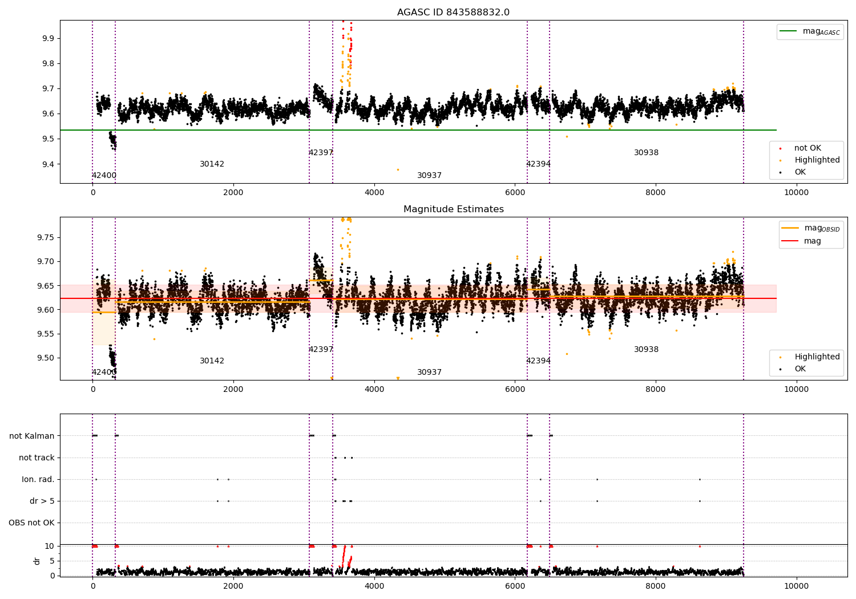Image resolution: width=856 pixels, height=599 pixels.
Task: Click the '5' tick on the dr axis
Action: [52, 561]
